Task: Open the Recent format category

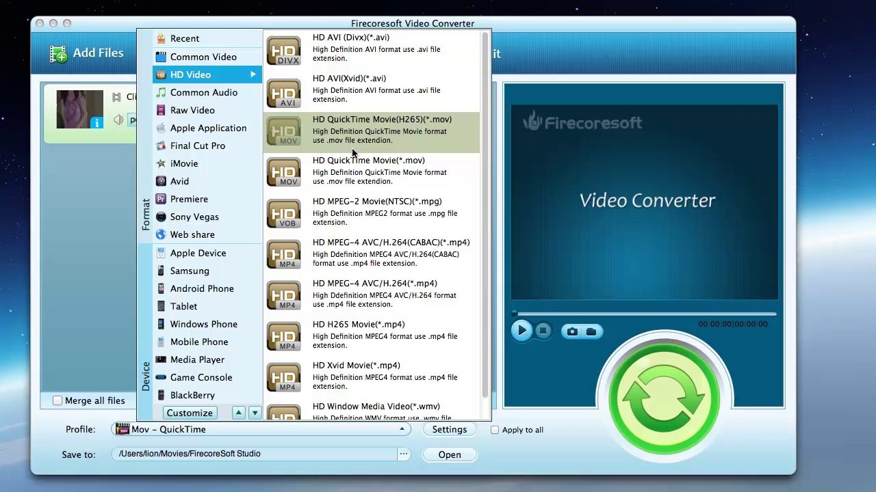Action: coord(207,39)
